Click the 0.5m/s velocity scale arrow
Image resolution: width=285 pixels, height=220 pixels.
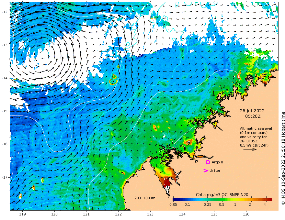[x=250, y=149]
